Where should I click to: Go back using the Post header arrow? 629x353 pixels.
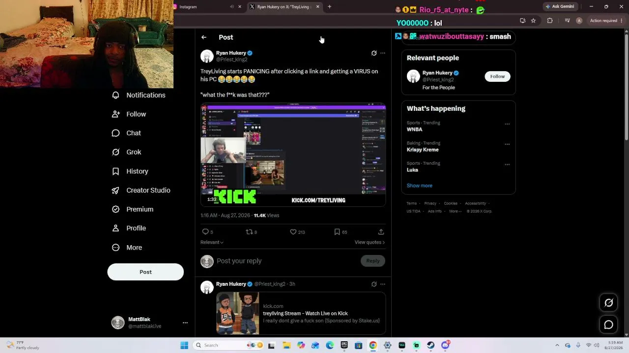tap(204, 37)
